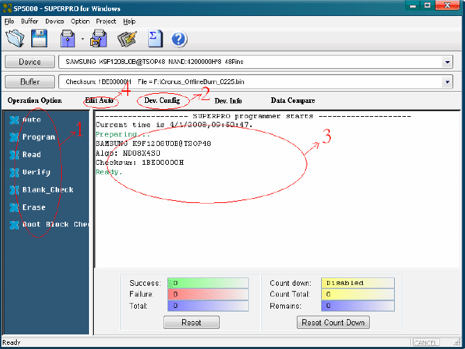465x349 pixels.
Task: Run the Erase operation
Action: coord(34,207)
